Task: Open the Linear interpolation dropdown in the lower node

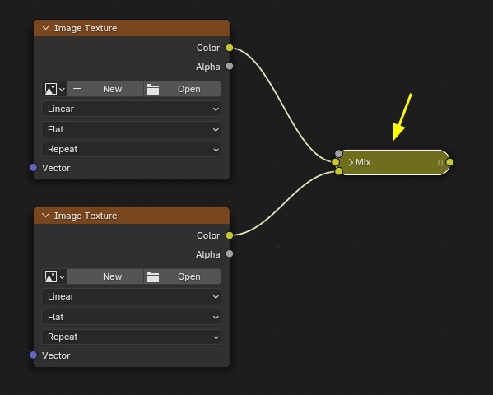Action: tap(131, 296)
